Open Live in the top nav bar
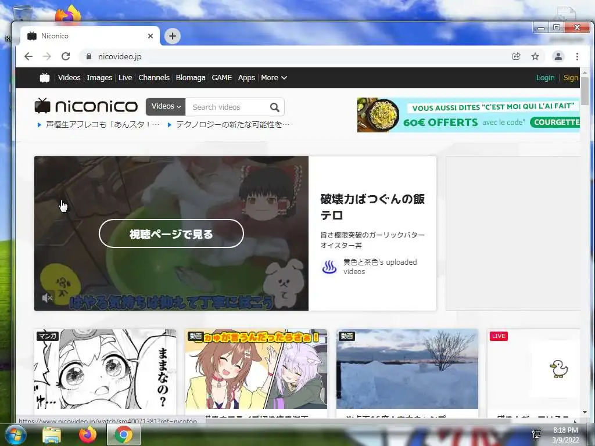Viewport: 595px width, 446px height. point(126,78)
